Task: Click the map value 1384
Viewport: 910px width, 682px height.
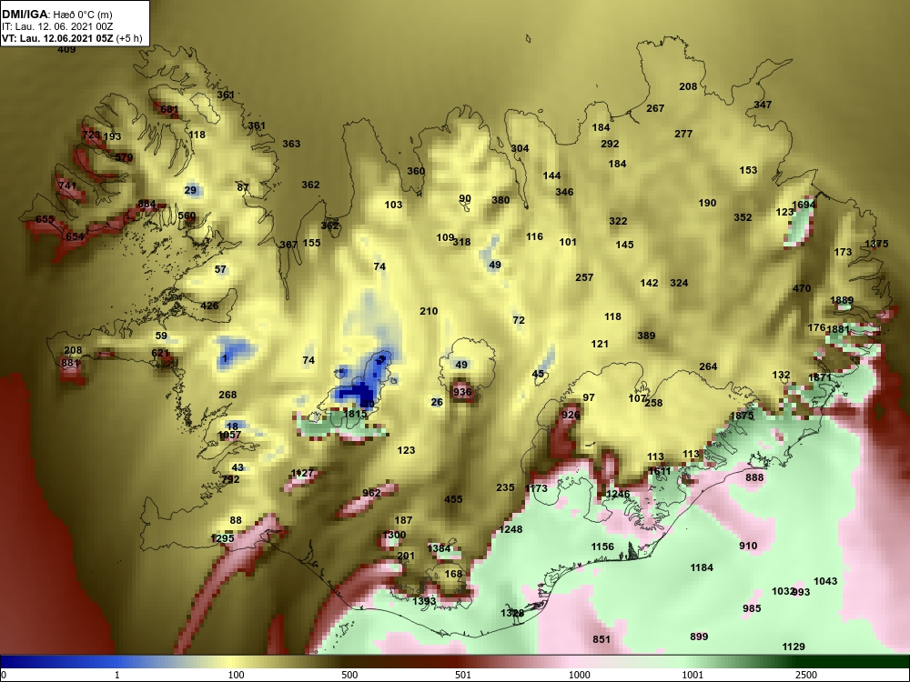Action: [440, 548]
